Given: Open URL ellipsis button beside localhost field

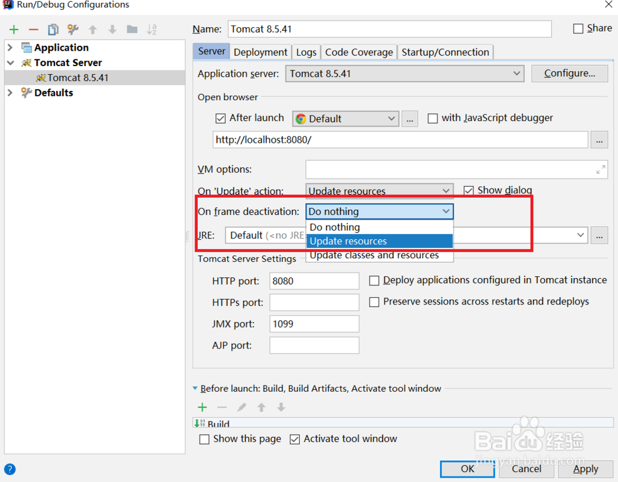Looking at the screenshot, I should tap(599, 140).
